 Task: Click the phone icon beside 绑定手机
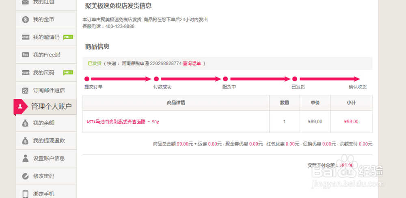point(25,194)
